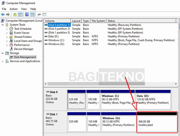Select Performance in System Tools

22,45
